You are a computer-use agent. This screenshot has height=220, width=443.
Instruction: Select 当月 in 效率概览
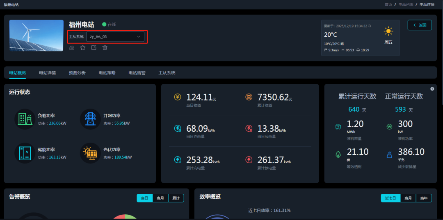tap(408, 198)
